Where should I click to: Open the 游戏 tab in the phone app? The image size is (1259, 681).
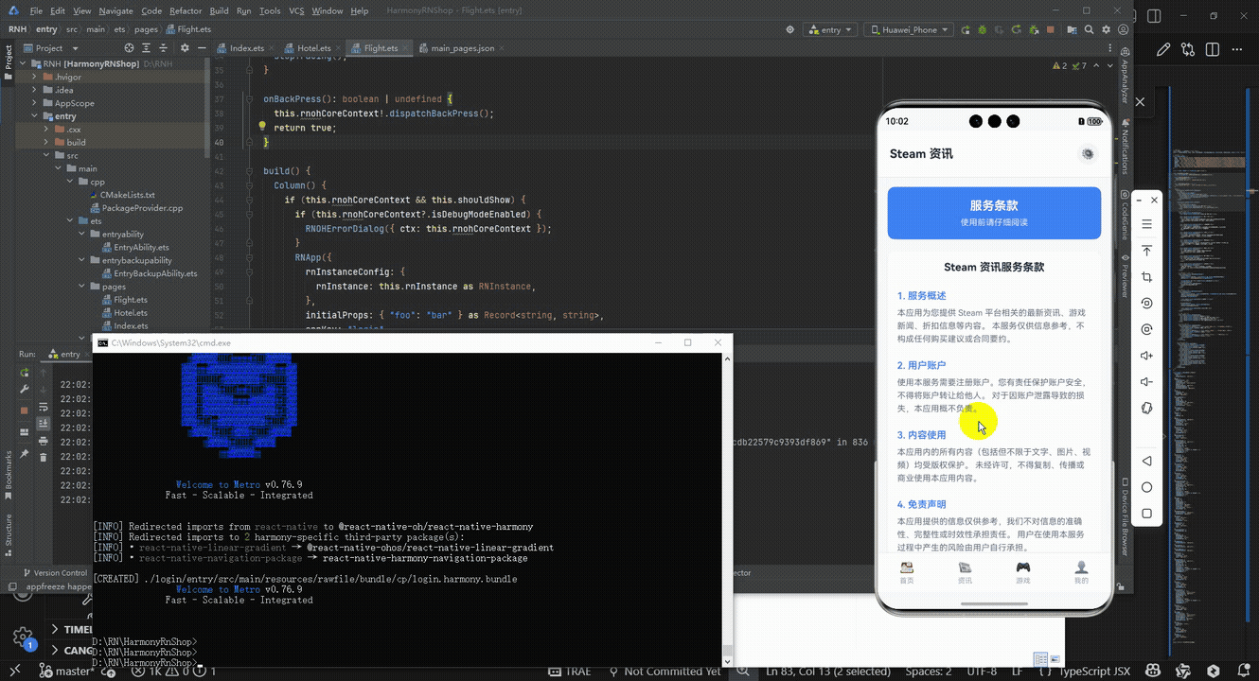point(1022,573)
